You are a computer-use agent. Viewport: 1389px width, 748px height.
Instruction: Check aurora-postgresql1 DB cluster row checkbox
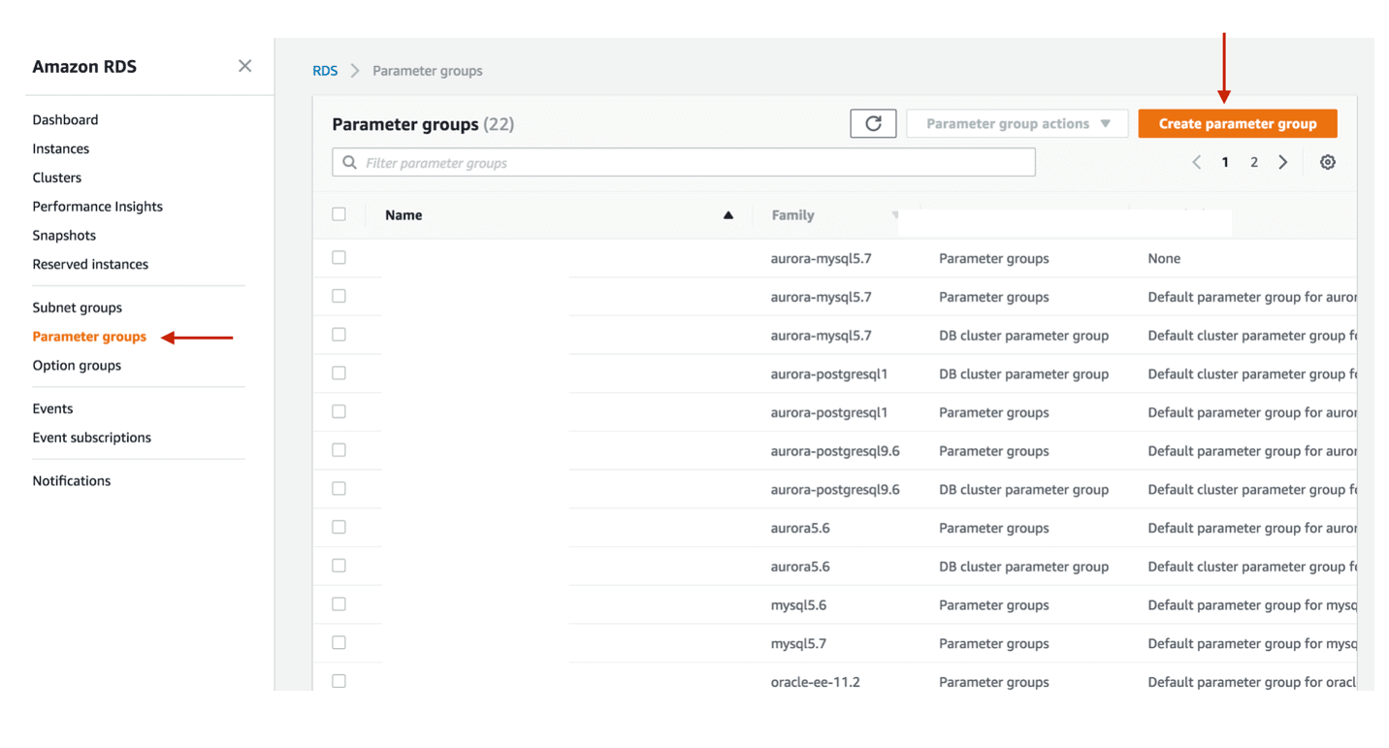[x=339, y=373]
